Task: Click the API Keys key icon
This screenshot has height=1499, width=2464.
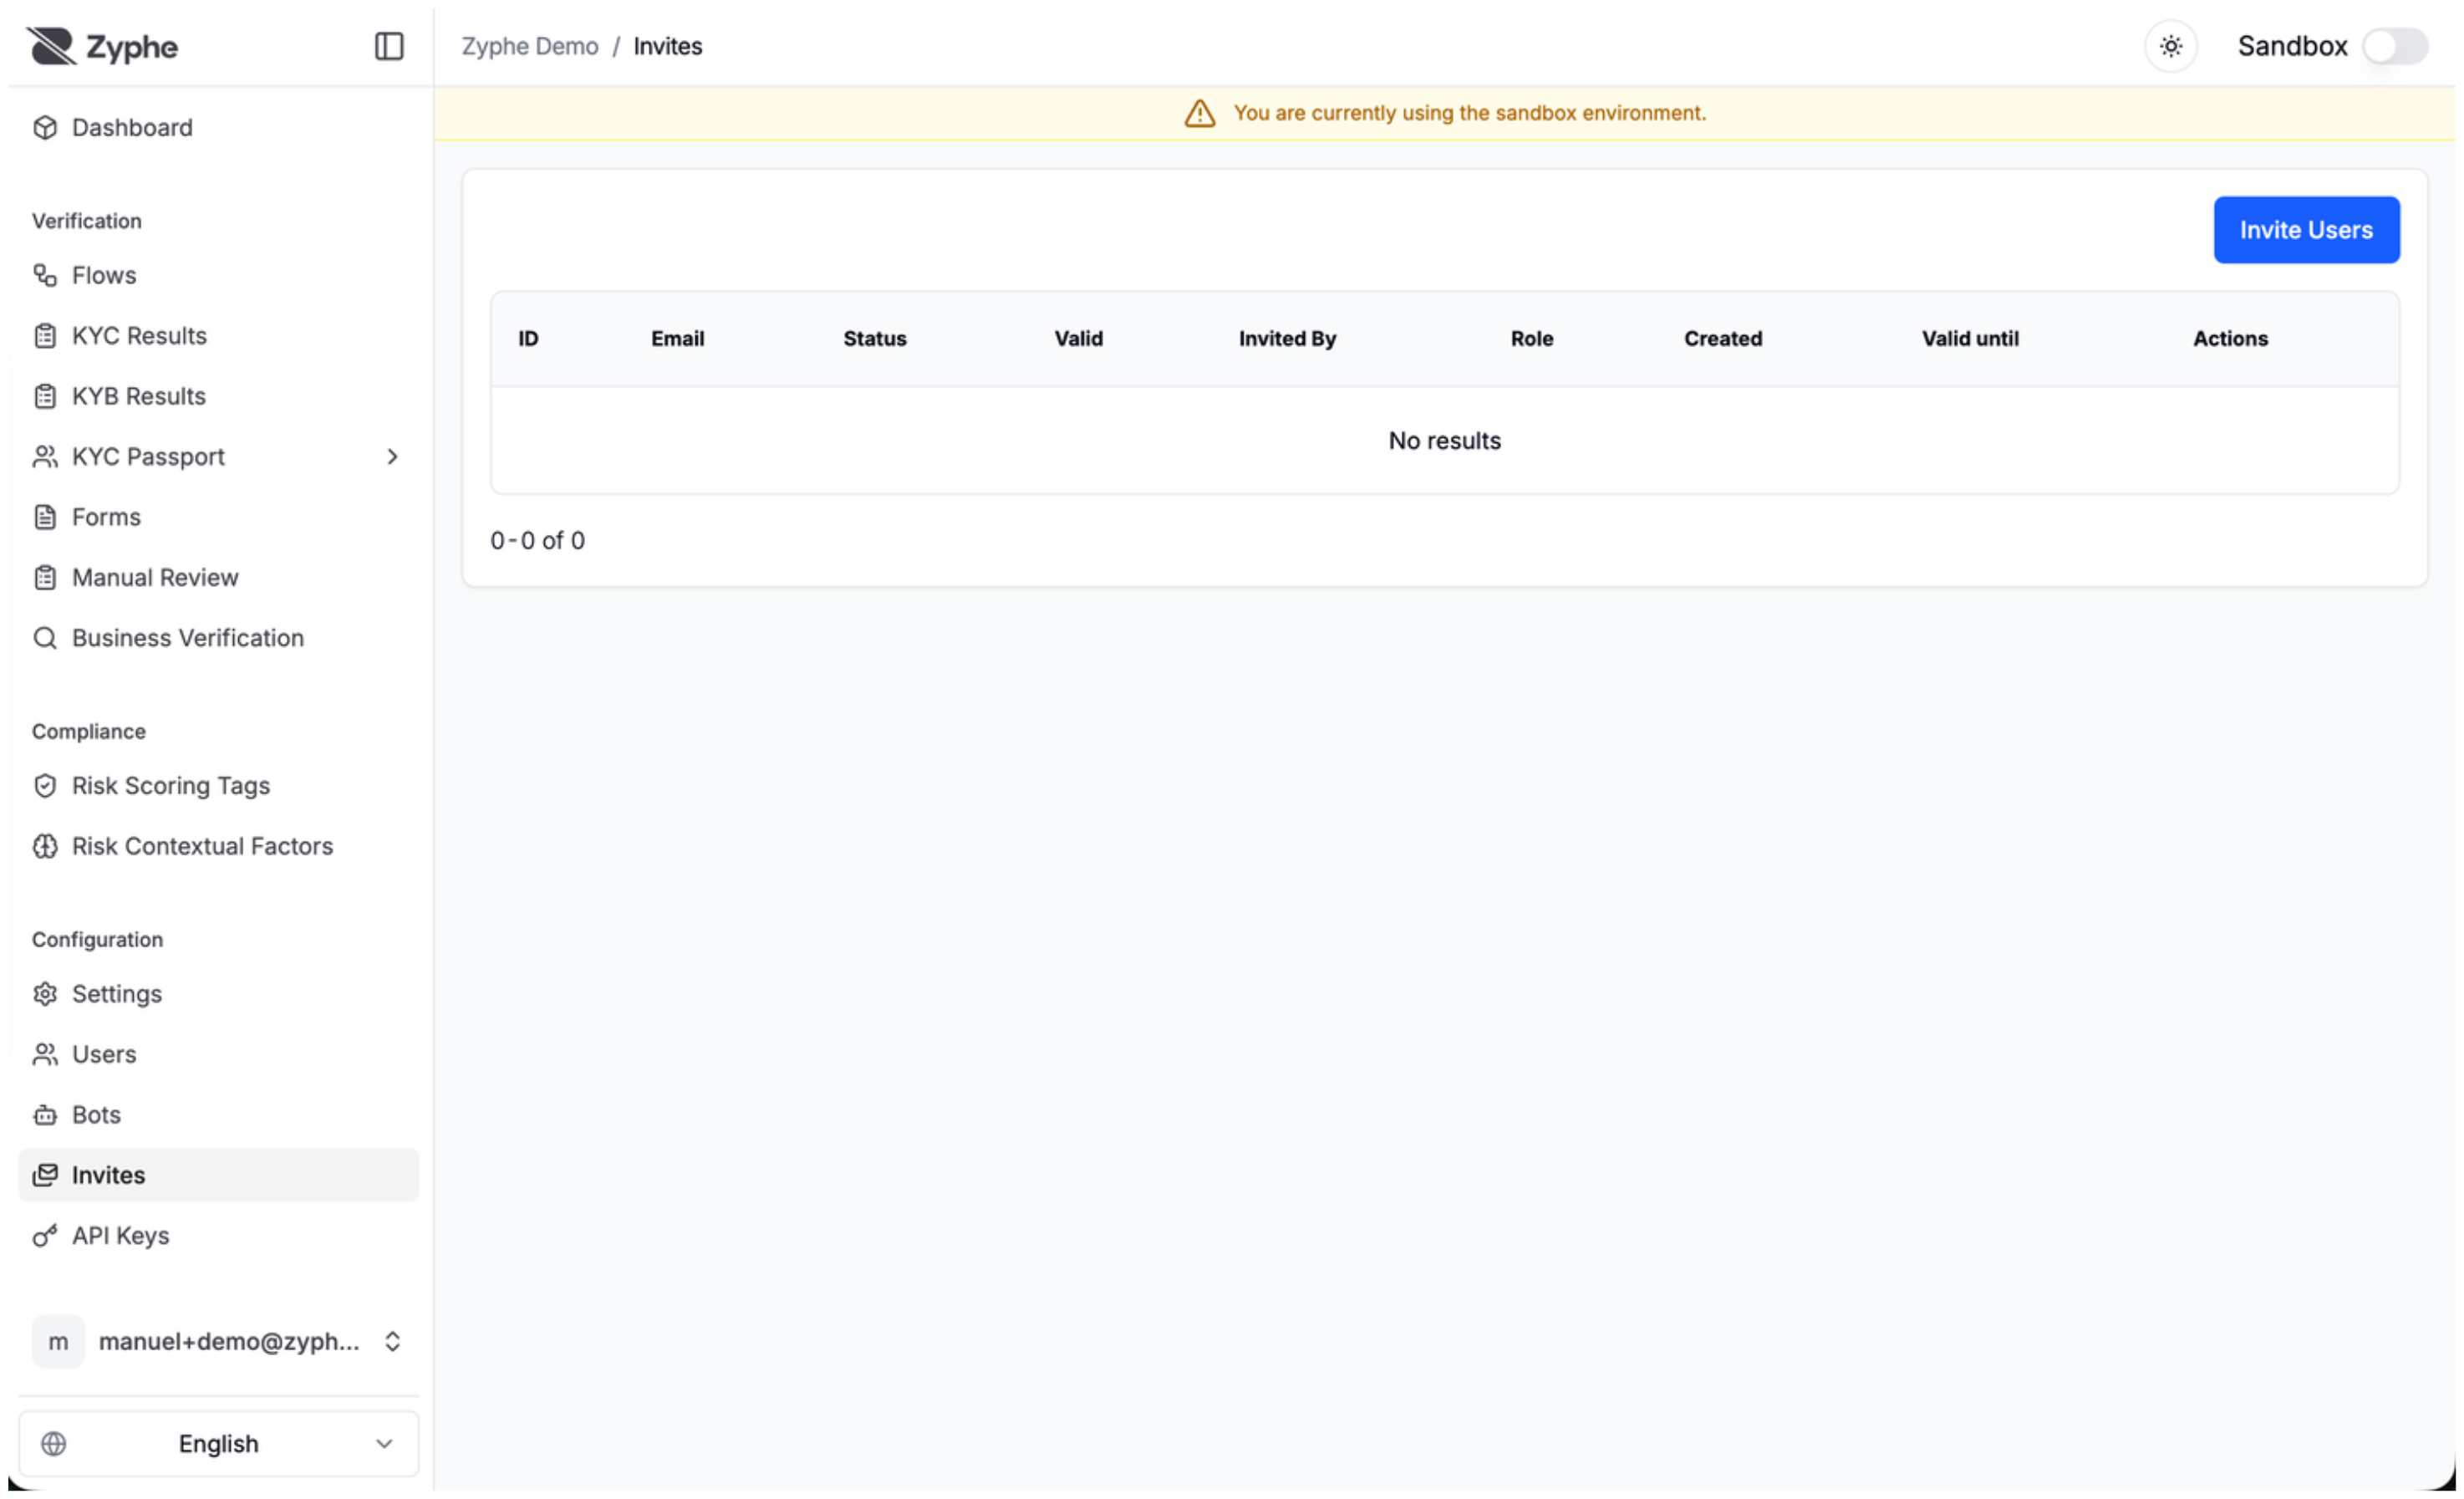Action: coord(45,1236)
